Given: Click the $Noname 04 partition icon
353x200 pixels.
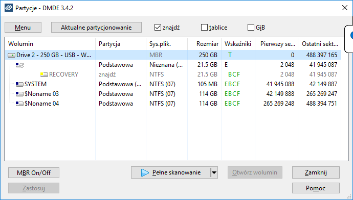Looking at the screenshot, I should pyautogui.click(x=19, y=104).
